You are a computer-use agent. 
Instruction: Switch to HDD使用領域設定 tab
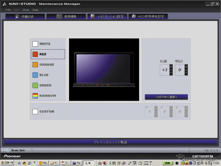148,17
